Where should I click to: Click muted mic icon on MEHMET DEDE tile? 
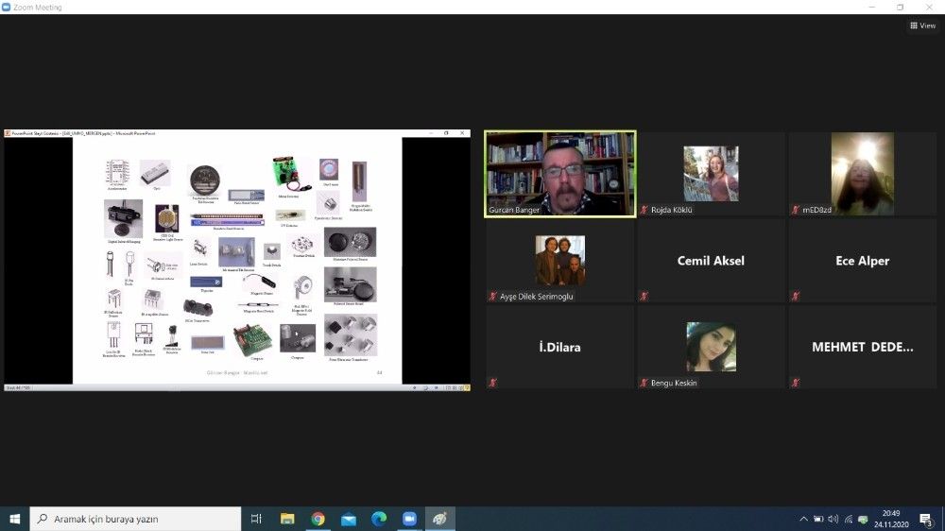point(795,383)
